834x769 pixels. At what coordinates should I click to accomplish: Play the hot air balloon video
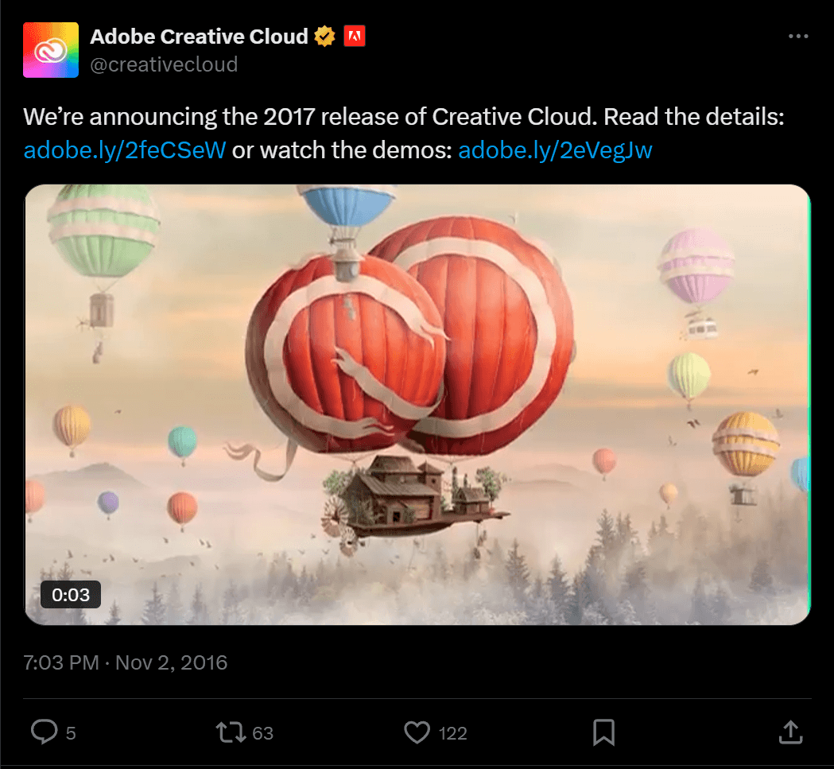pyautogui.click(x=417, y=404)
